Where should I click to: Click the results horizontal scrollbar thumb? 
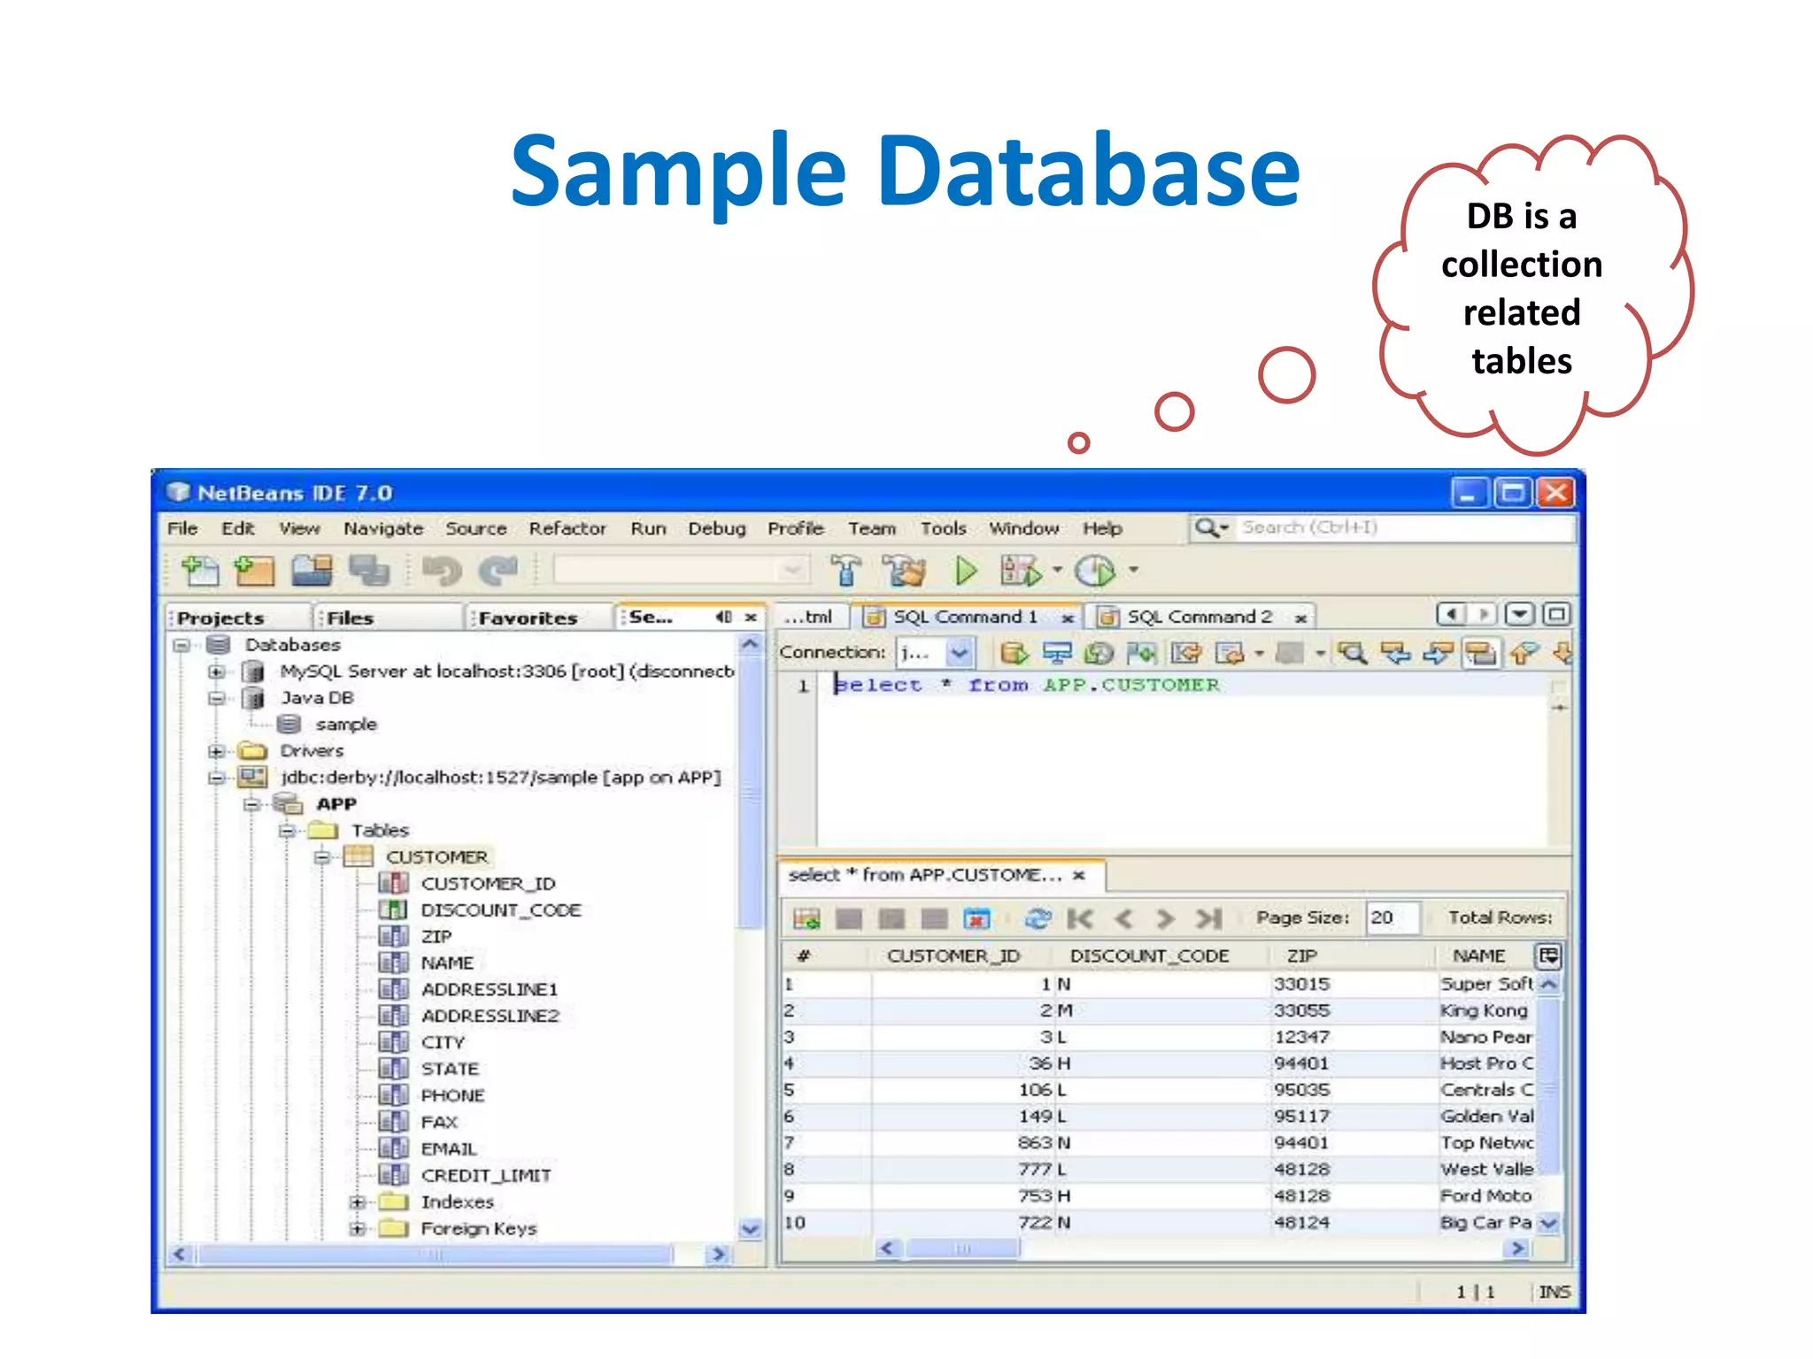(963, 1248)
